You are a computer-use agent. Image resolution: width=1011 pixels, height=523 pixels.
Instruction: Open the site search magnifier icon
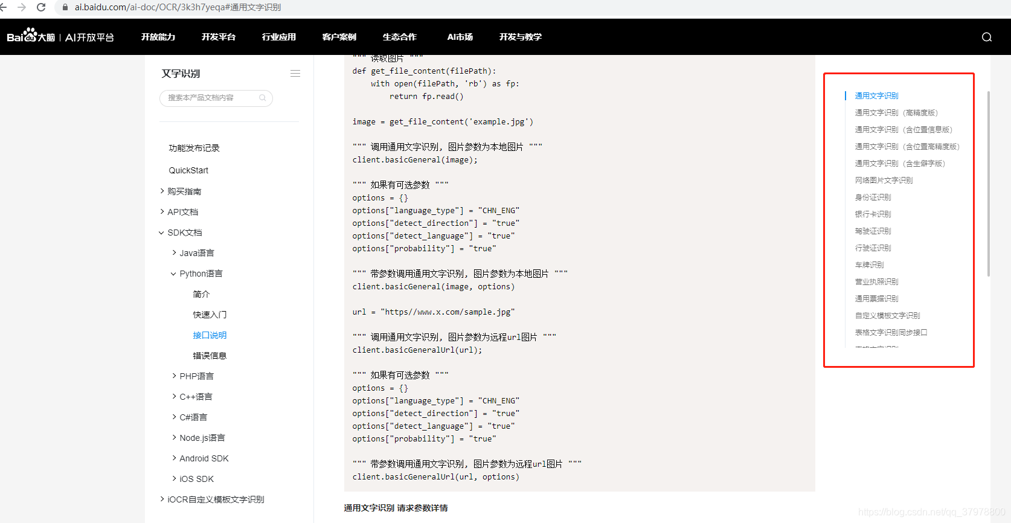pos(987,37)
